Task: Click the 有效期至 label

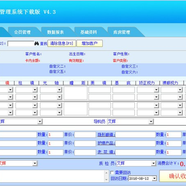Action: click(76, 60)
